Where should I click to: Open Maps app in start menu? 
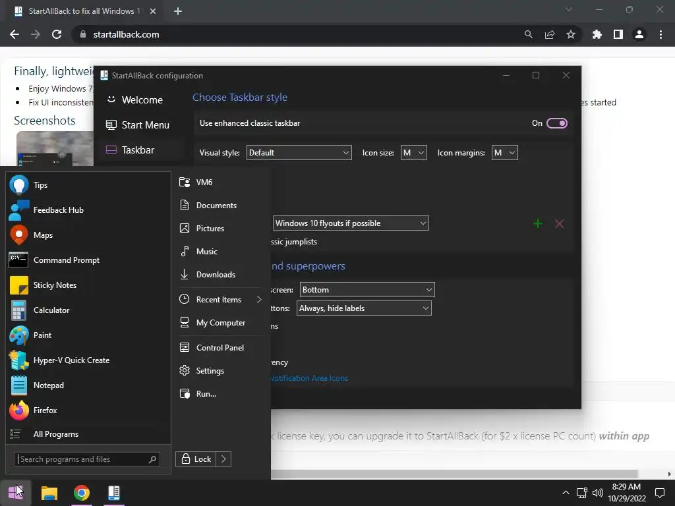tap(88, 235)
